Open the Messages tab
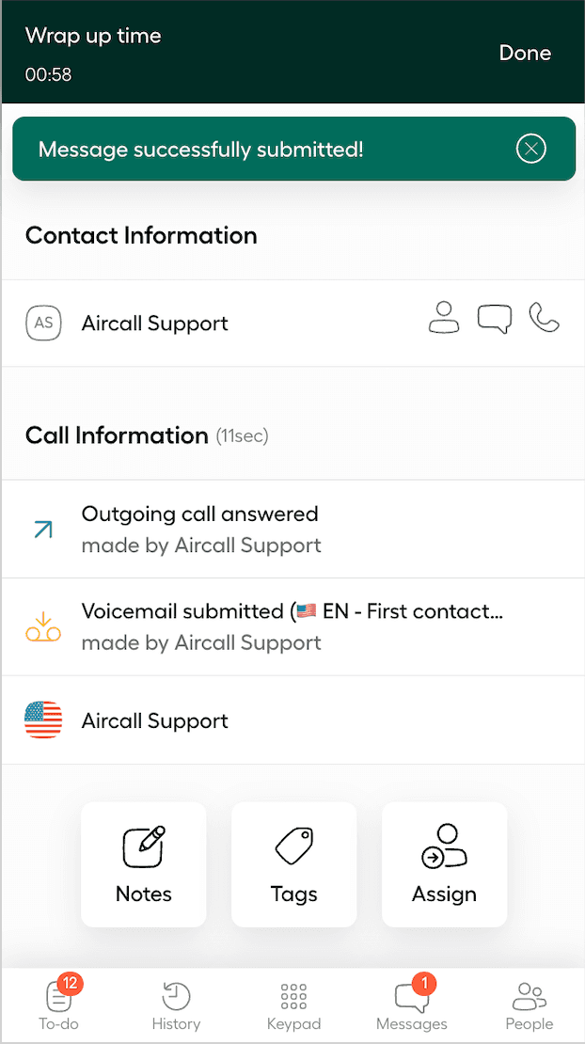Image resolution: width=585 pixels, height=1044 pixels. point(411,1004)
